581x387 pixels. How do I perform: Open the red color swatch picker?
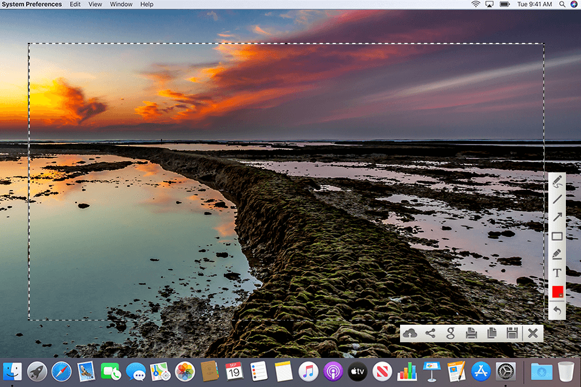tap(557, 291)
